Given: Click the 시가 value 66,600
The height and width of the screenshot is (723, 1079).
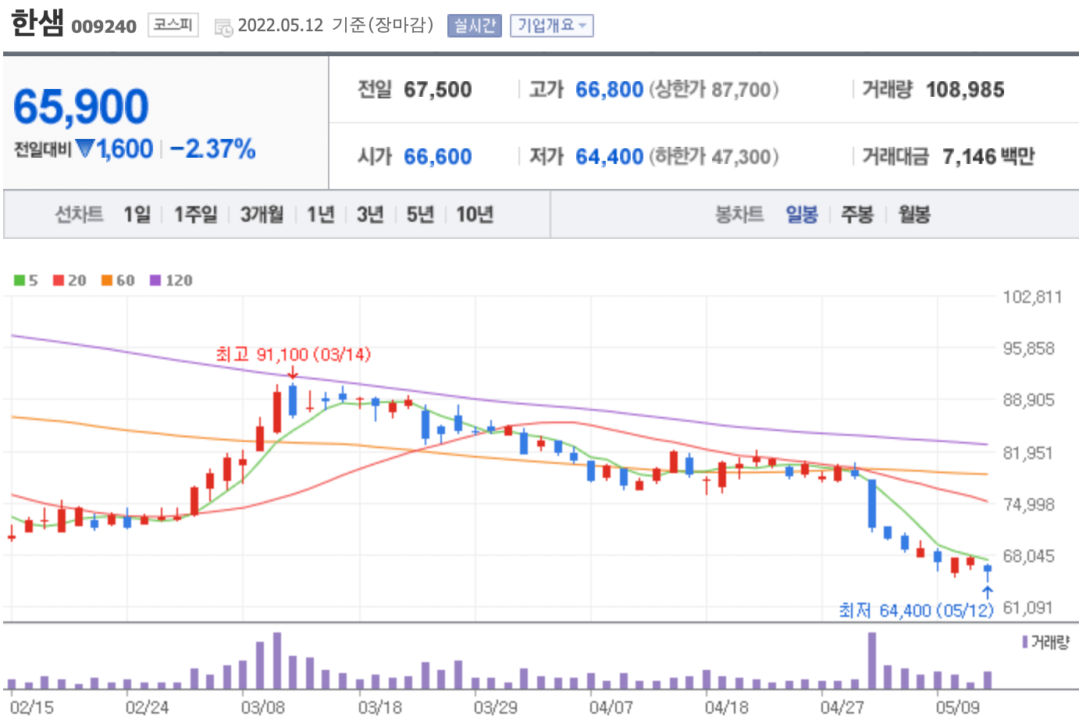Looking at the screenshot, I should [437, 157].
